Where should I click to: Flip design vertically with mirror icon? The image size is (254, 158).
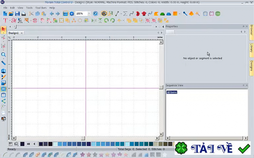pos(100,21)
